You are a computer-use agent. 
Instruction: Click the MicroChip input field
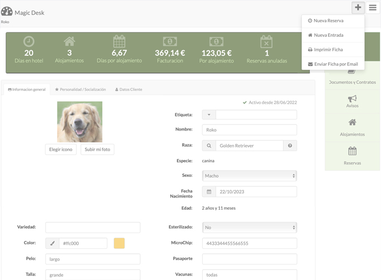coord(250,243)
